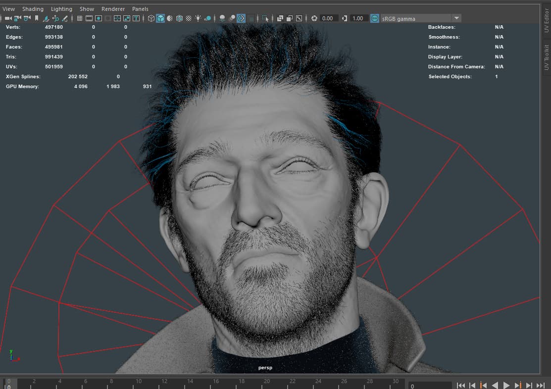551x389 pixels.
Task: Open the Shading menu
Action: tap(33, 9)
